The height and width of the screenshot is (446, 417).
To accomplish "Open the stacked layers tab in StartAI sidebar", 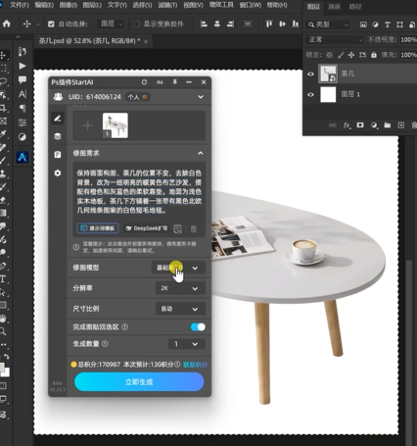I will click(58, 136).
